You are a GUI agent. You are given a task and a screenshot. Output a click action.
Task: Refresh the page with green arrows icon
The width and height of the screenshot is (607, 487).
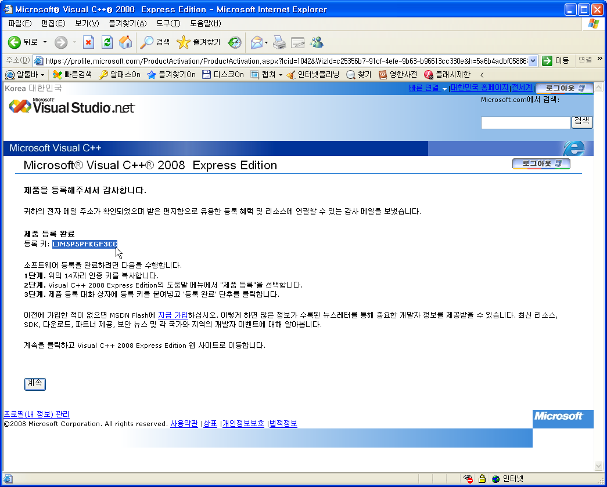(x=107, y=42)
